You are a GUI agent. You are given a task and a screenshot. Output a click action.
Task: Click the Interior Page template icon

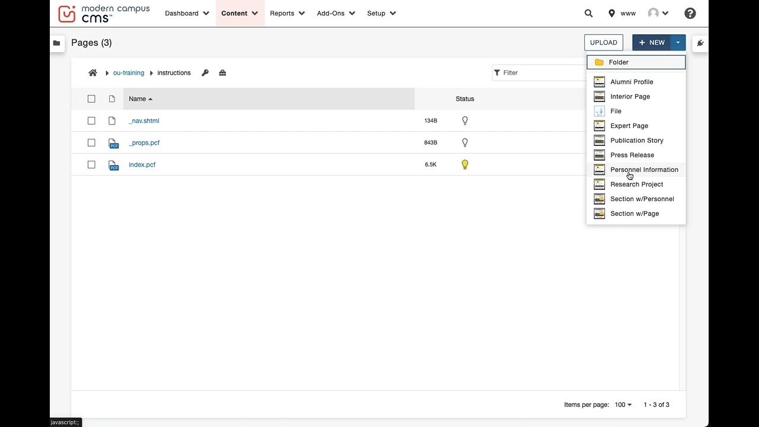pyautogui.click(x=599, y=96)
